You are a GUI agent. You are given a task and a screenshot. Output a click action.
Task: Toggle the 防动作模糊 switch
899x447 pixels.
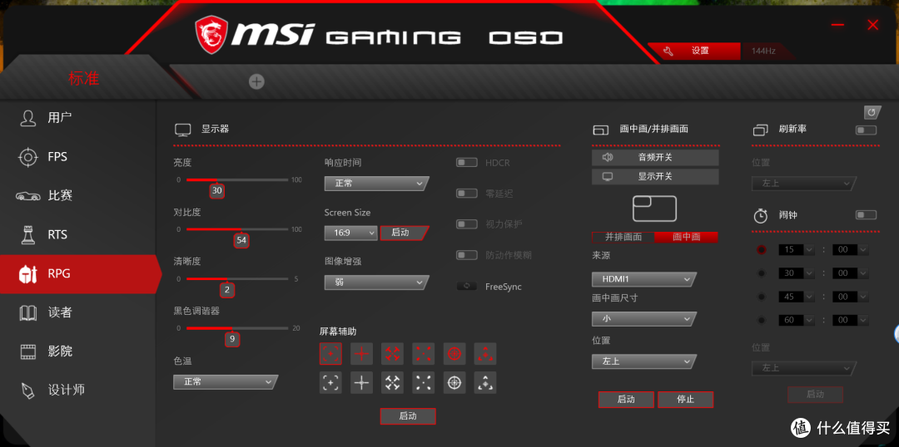(x=467, y=255)
